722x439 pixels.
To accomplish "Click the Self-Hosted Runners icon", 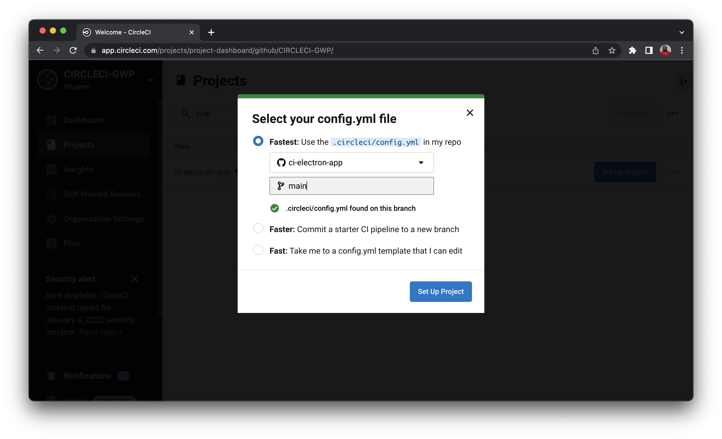I will 51,194.
